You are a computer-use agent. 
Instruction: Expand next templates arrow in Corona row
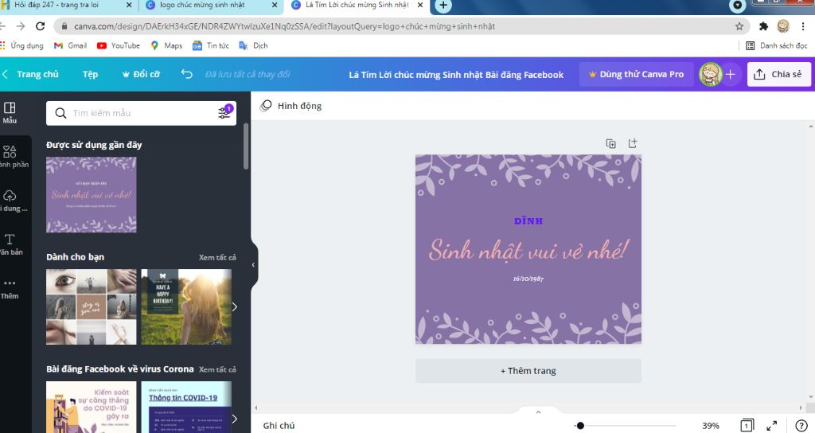(x=235, y=419)
